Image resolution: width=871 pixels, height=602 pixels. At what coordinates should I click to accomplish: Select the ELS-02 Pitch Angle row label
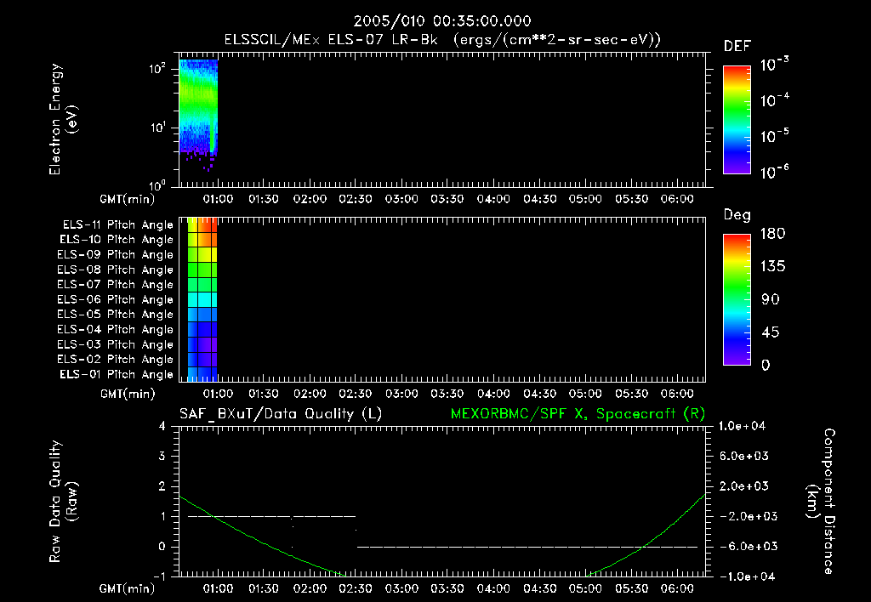click(x=115, y=360)
